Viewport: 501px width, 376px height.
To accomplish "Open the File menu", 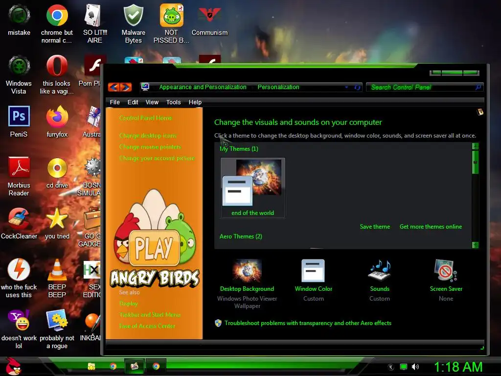I will (x=114, y=102).
